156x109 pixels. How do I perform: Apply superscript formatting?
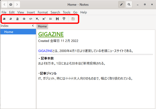[x=44, y=19]
